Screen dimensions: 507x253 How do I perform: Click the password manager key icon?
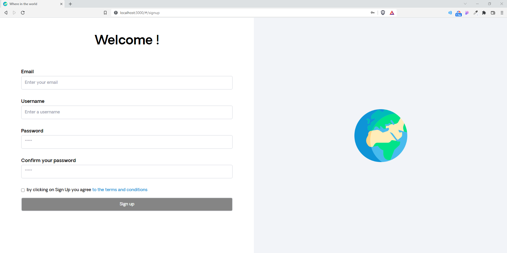pos(372,12)
